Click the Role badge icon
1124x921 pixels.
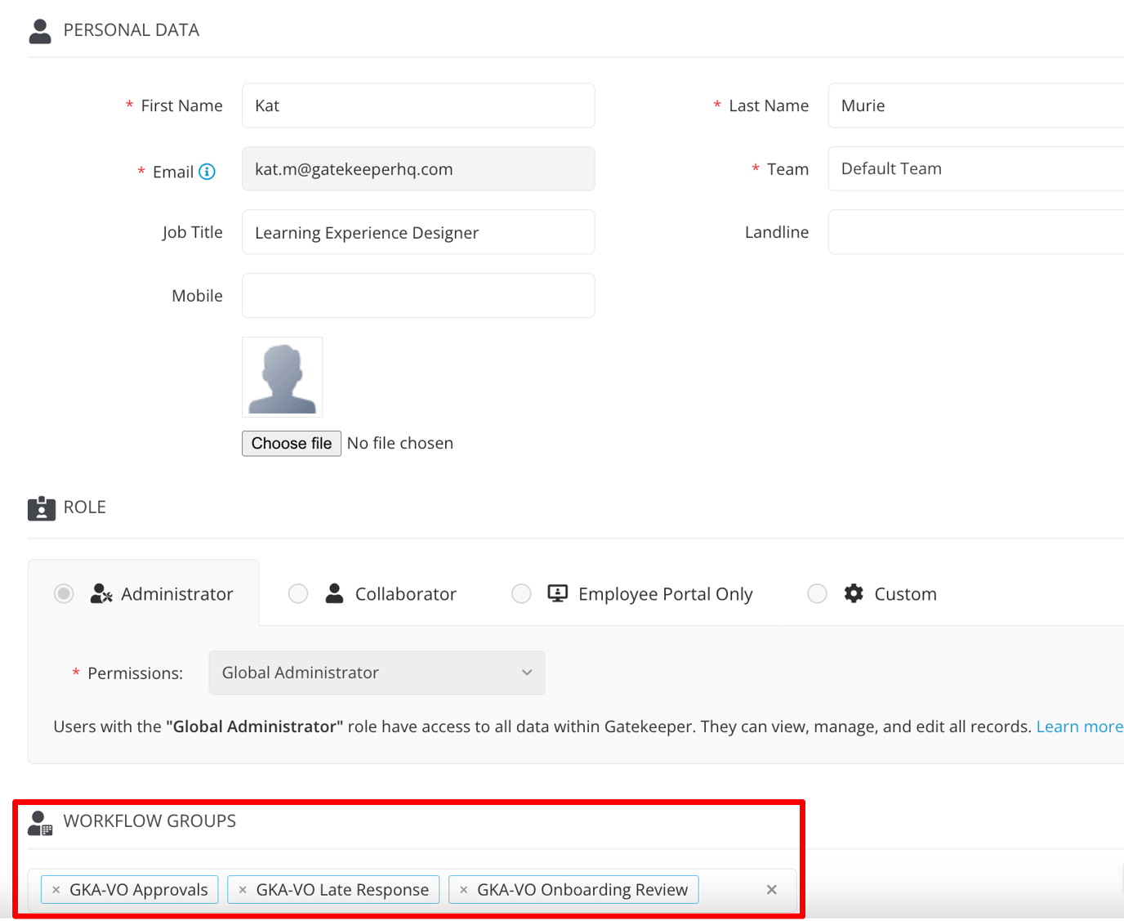coord(41,507)
